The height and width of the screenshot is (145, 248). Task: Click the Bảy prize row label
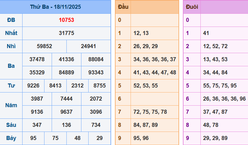[11, 138]
